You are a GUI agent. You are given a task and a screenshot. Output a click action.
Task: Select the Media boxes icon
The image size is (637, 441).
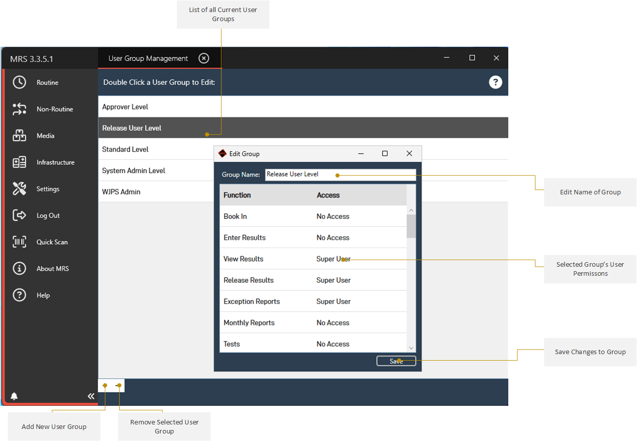pos(19,136)
